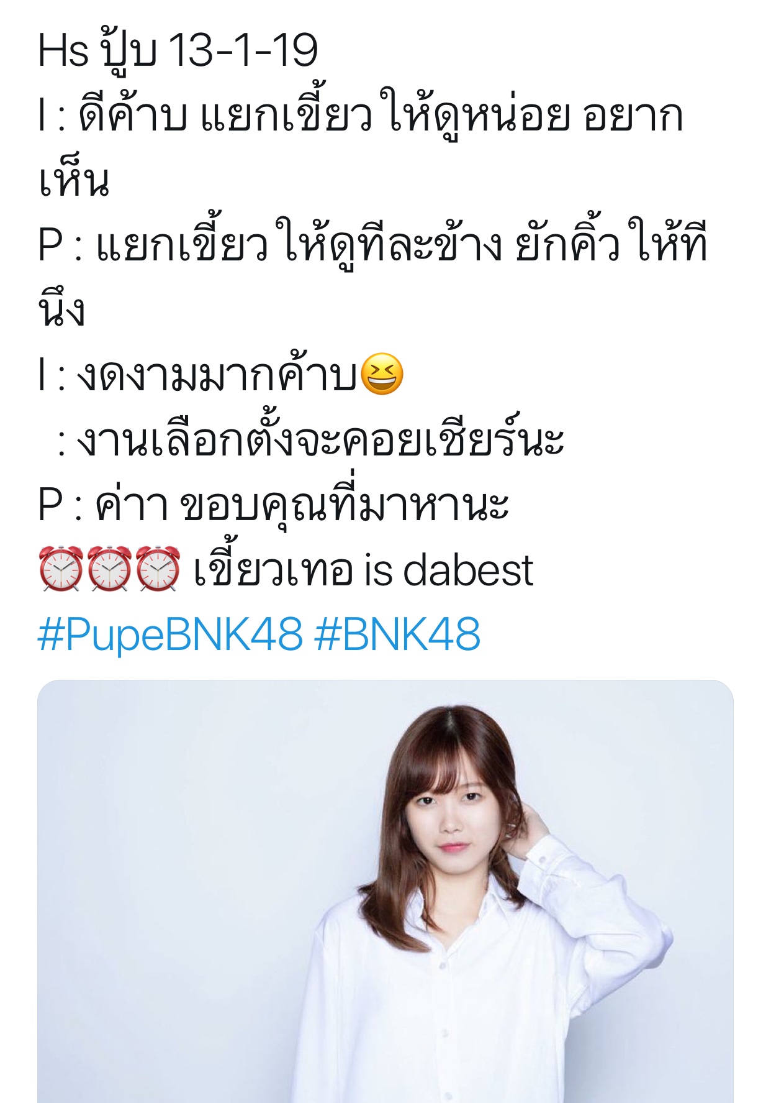Viewport: 771px width, 1103px height.
Task: Open the #PupeBNK48 hashtag link
Action: [170, 634]
